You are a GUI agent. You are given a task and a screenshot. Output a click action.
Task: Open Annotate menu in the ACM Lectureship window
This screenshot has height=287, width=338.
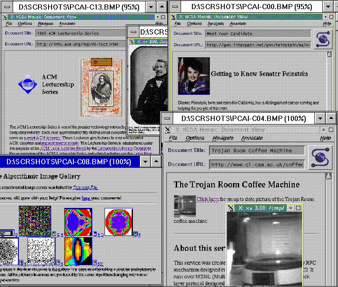(67, 24)
